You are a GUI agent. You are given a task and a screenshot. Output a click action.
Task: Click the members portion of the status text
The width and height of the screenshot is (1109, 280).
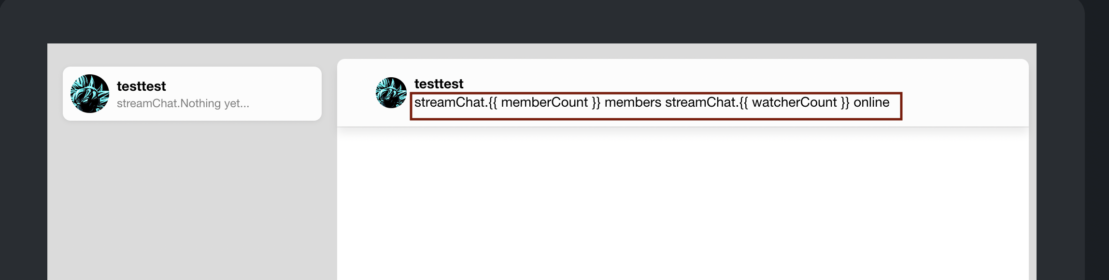(x=633, y=102)
